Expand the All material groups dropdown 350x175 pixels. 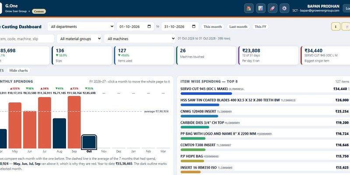(79, 38)
